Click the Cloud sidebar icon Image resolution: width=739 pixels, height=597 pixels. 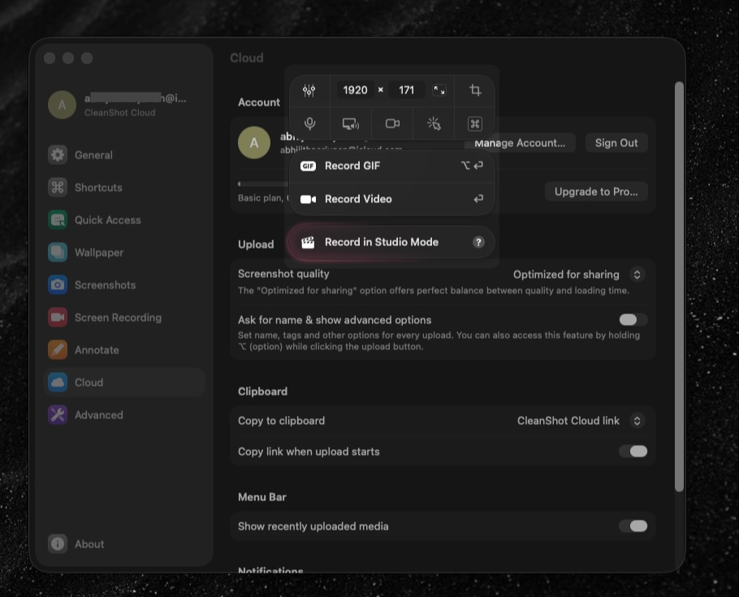pos(58,383)
